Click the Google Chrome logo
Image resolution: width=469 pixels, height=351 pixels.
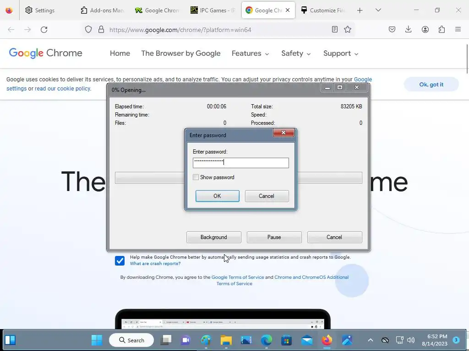click(x=45, y=53)
